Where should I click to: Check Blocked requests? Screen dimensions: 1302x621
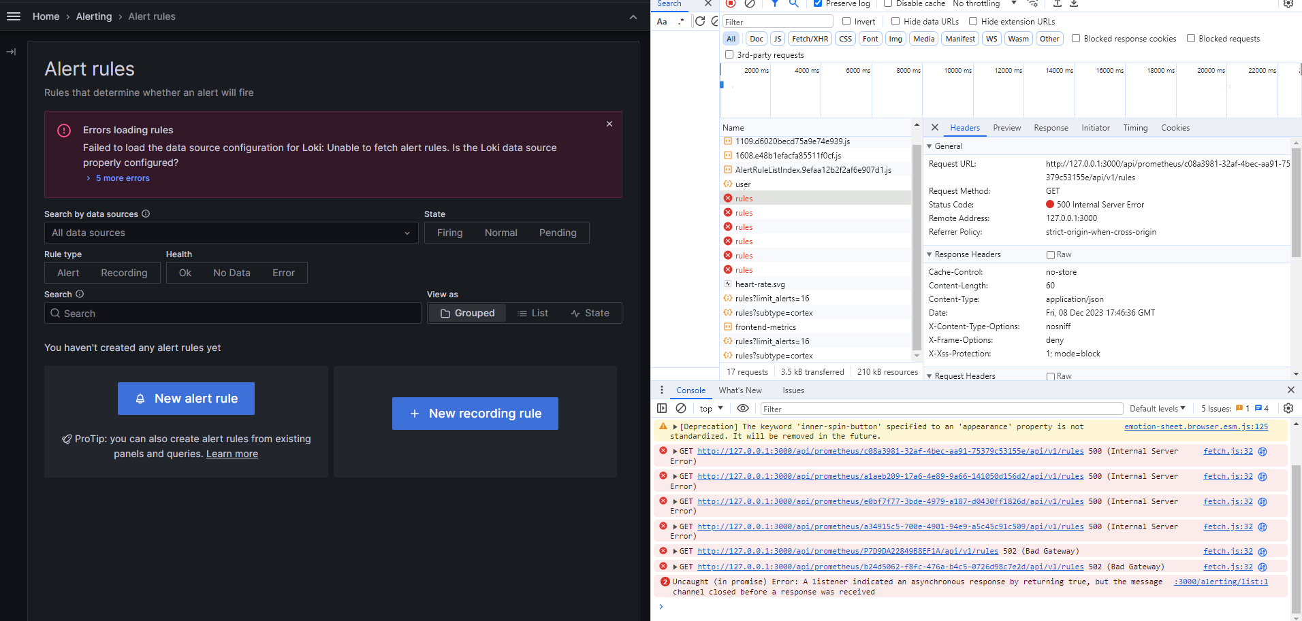(x=1191, y=38)
